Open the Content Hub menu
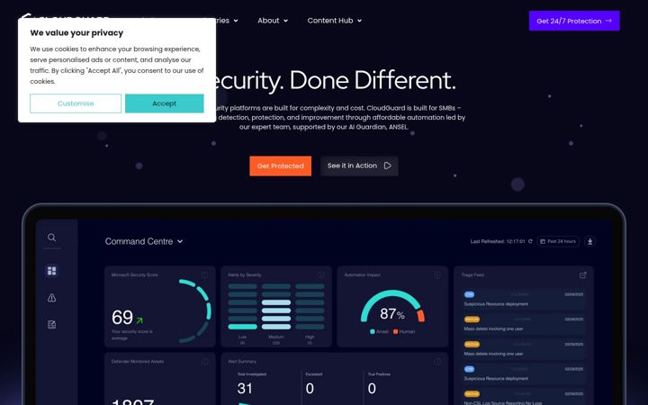Image resolution: width=648 pixels, height=405 pixels. pyautogui.click(x=334, y=21)
